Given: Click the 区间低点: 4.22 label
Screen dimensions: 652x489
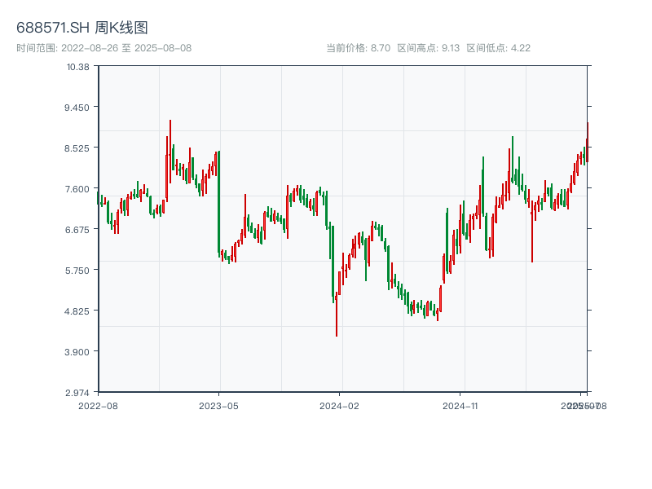Looking at the screenshot, I should [498, 48].
